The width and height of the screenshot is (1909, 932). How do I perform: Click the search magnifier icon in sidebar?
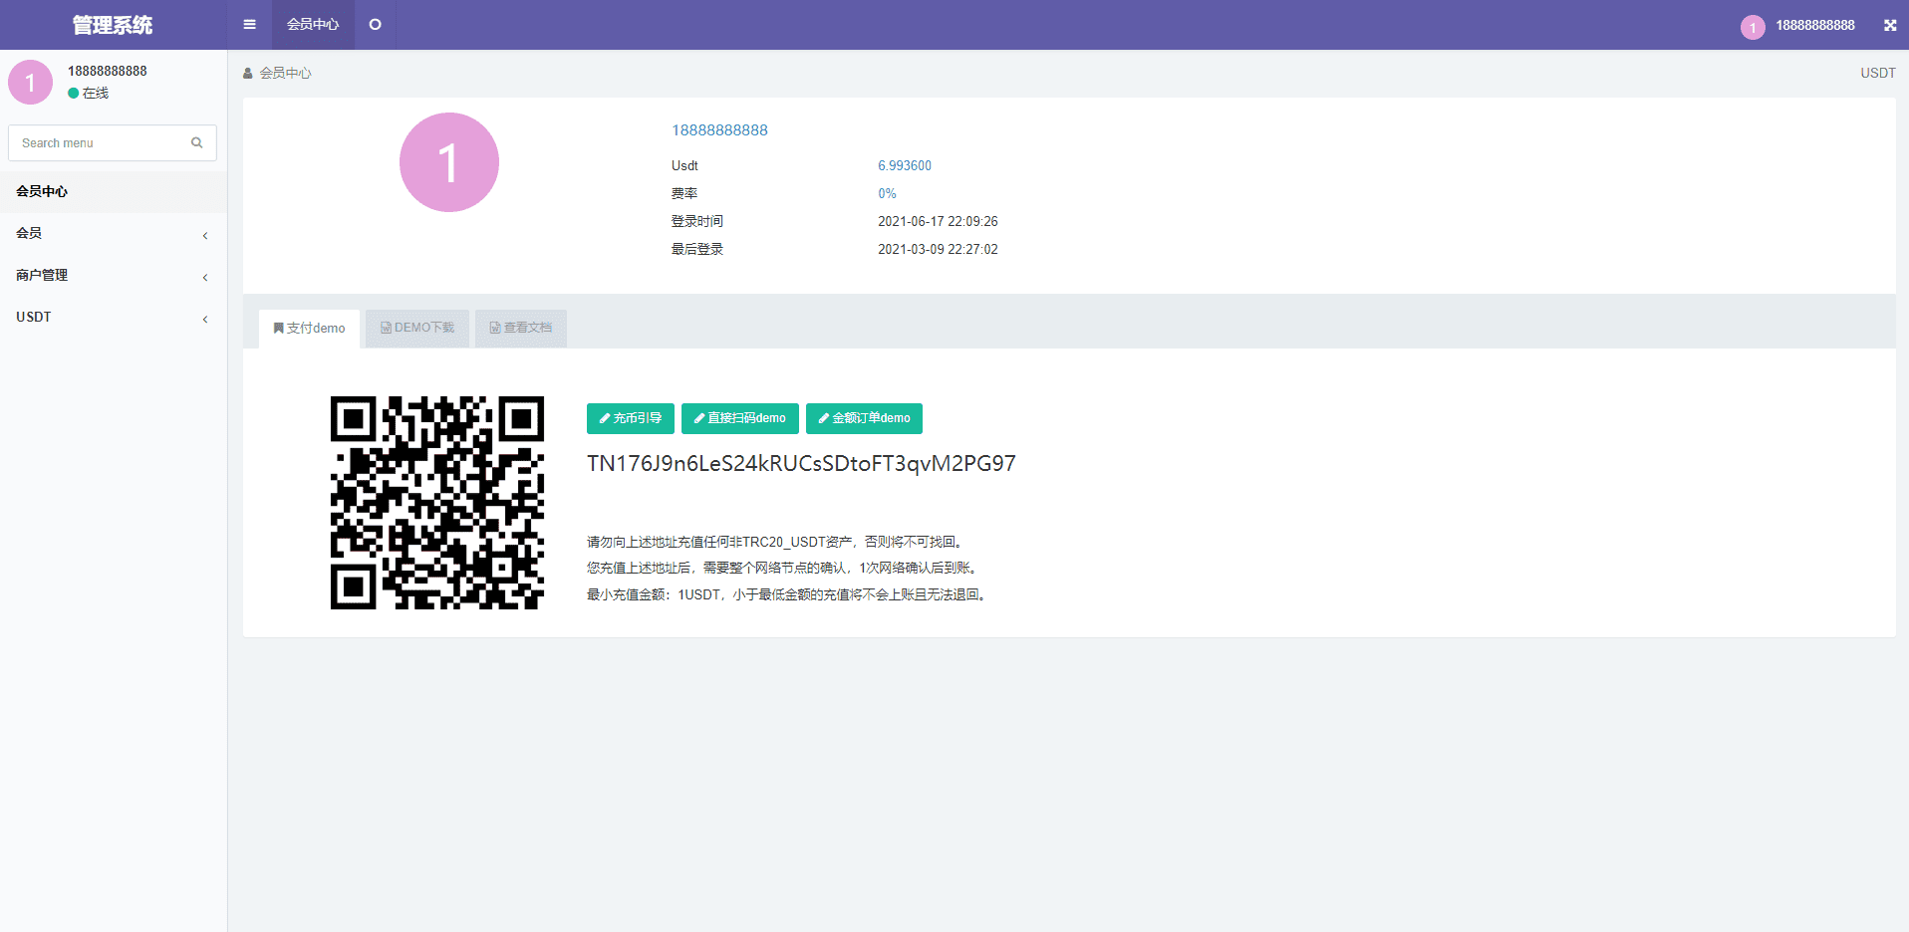point(197,142)
